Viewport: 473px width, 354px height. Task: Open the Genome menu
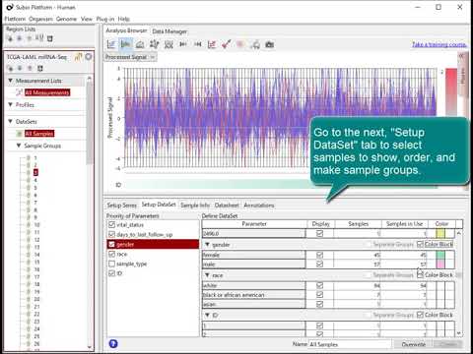pos(66,19)
